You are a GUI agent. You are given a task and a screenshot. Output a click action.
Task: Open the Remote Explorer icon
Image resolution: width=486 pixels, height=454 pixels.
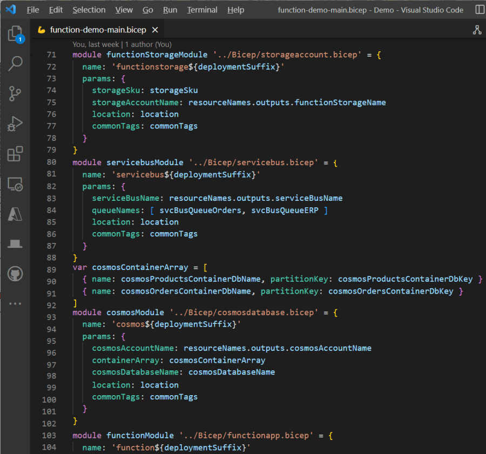click(15, 184)
